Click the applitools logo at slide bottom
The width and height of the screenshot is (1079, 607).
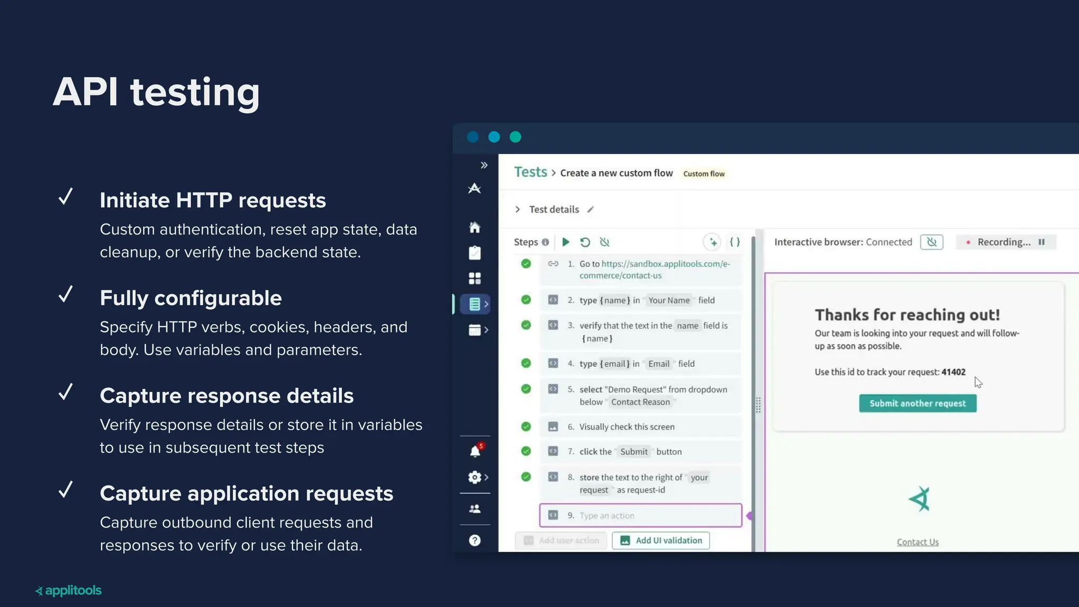pyautogui.click(x=68, y=591)
